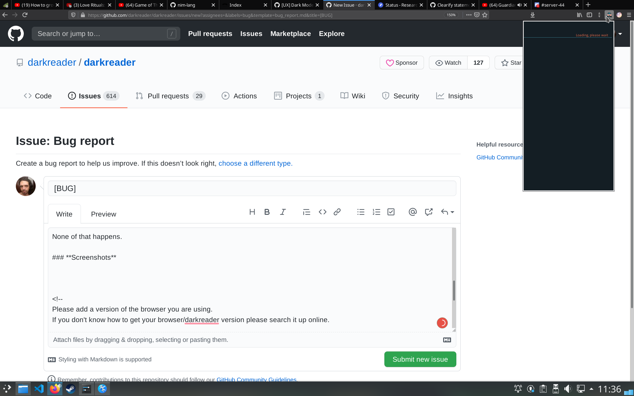
Task: Apply italic formatting in the editor
Action: coord(283,212)
